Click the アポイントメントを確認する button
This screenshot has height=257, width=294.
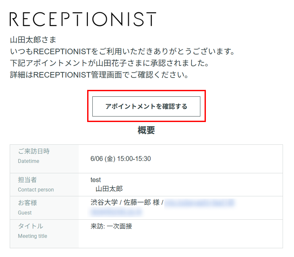click(146, 106)
